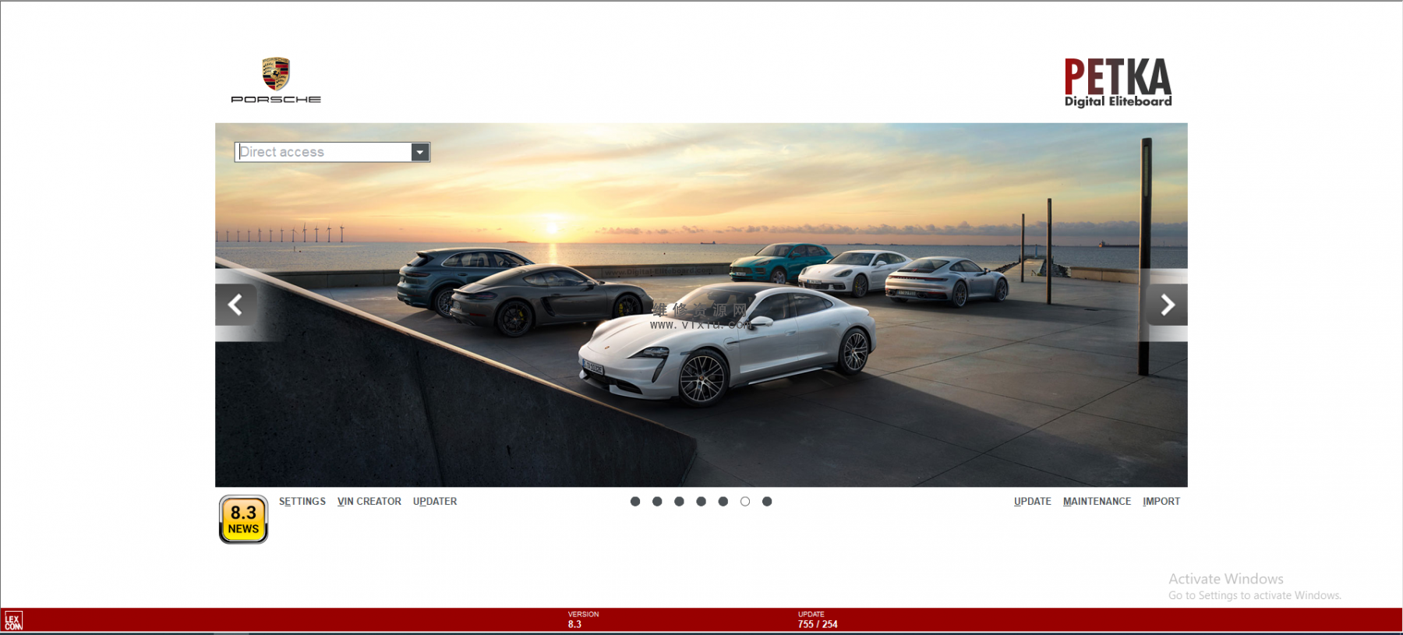Screen dimensions: 1403x635
Task: Go to previous slide with left arrow
Action: [235, 305]
